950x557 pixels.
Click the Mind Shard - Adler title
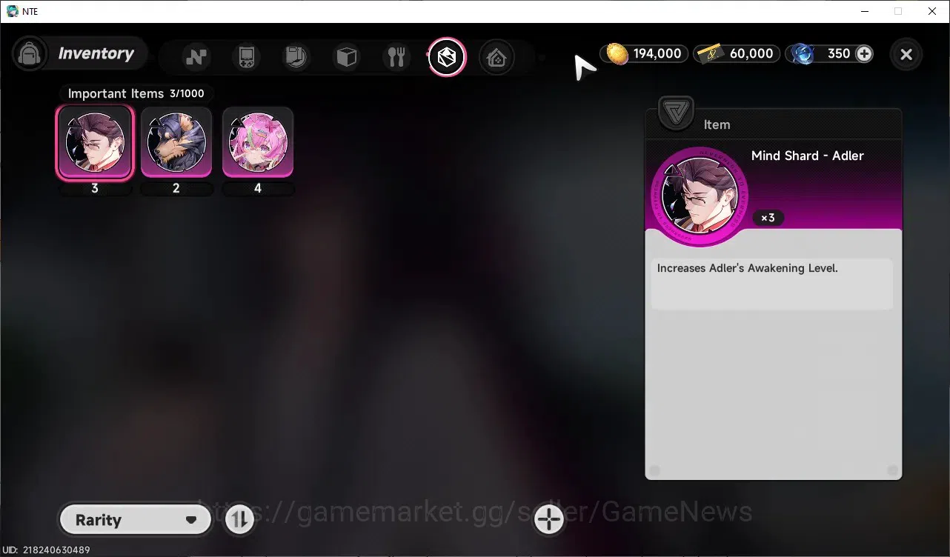[x=807, y=156]
